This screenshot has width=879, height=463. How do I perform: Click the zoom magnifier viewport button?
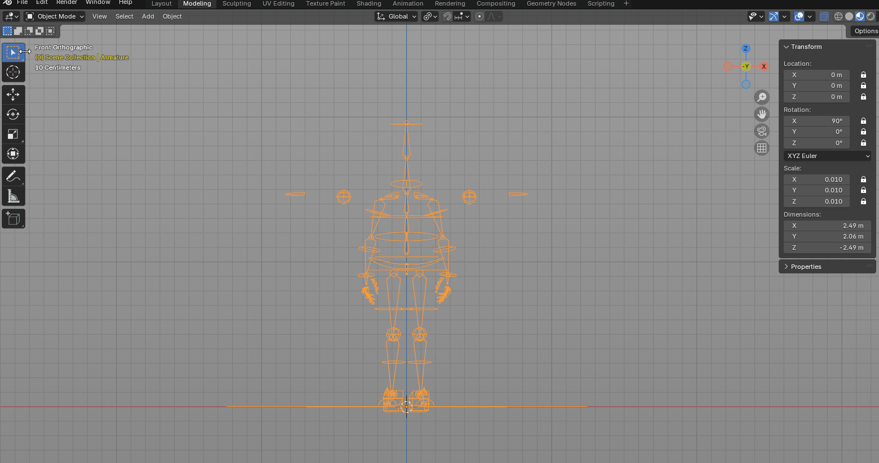coord(762,97)
